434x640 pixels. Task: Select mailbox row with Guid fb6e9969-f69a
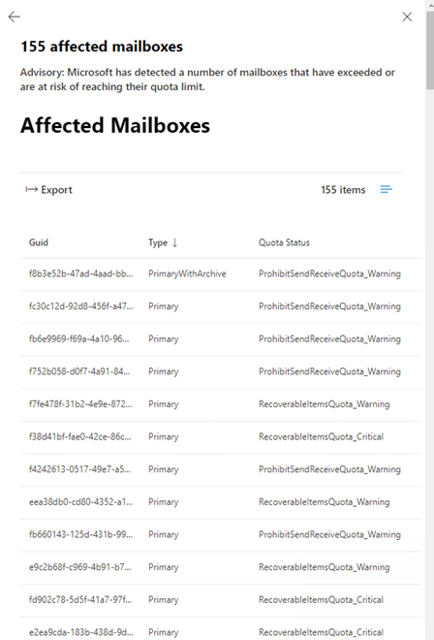220,339
